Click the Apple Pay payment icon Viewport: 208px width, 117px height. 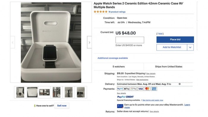tap(127, 89)
